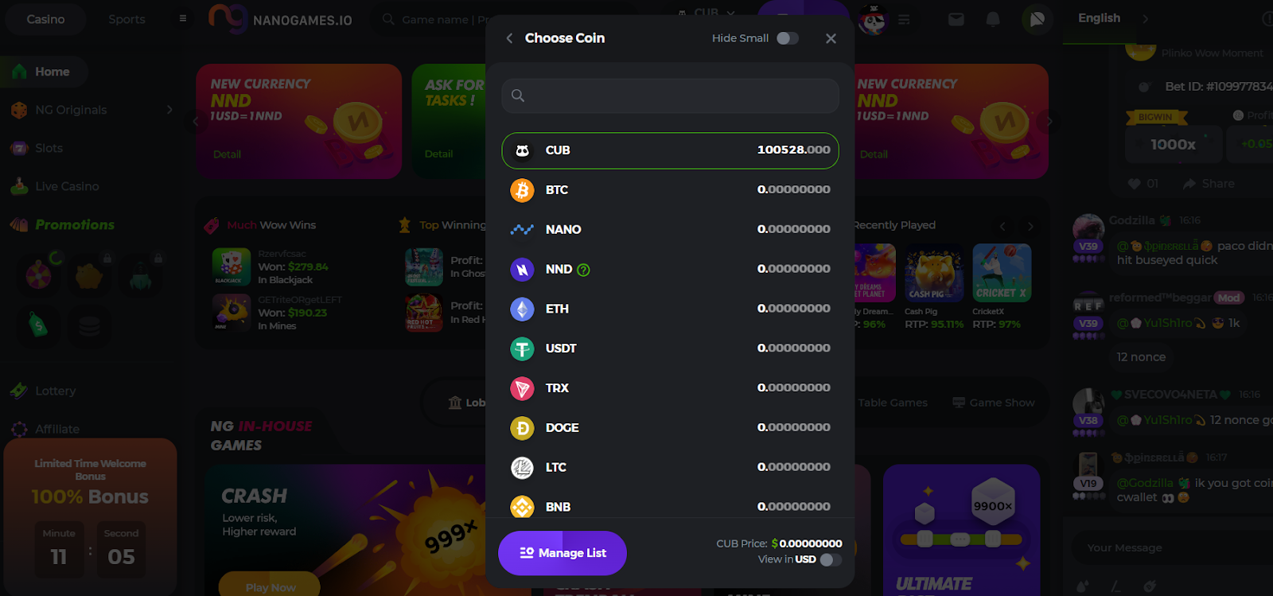
Task: Choose the NANO coin icon
Action: 522,230
